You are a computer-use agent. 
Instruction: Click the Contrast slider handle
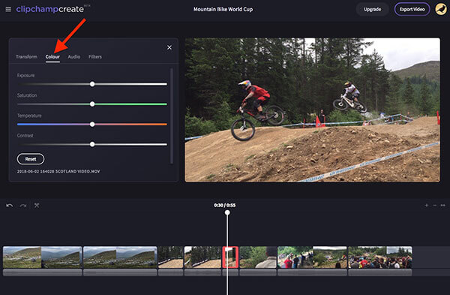tap(92, 144)
